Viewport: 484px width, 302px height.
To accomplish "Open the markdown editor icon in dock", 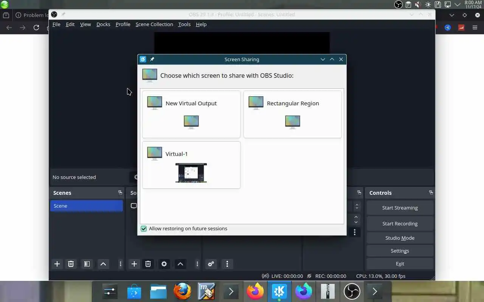I will click(x=206, y=292).
